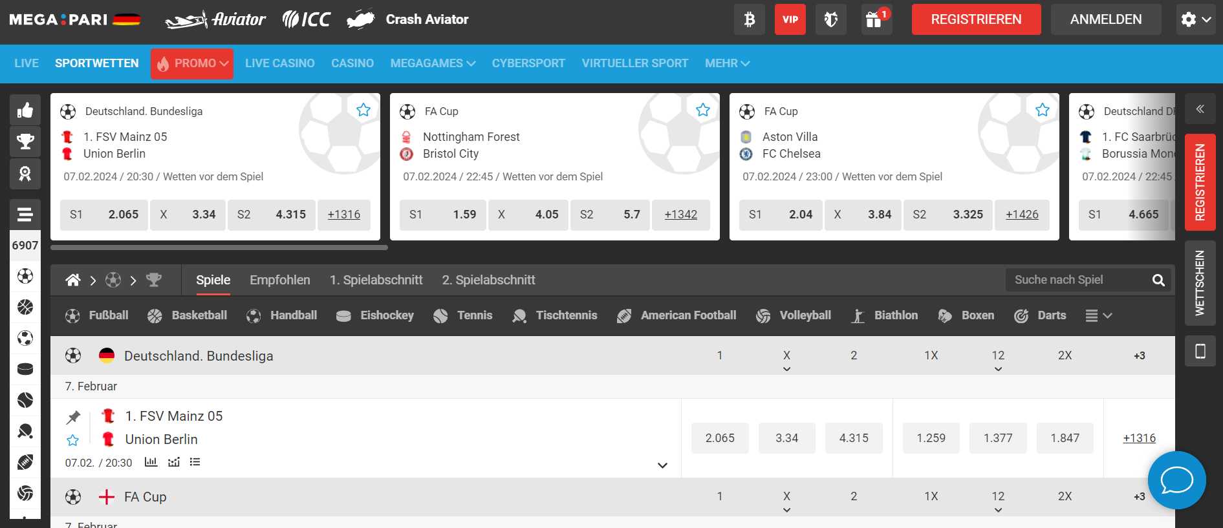Open the hamburger list sidebar icon

point(25,214)
